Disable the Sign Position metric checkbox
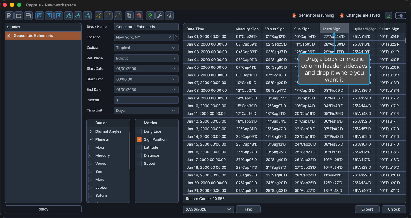The width and height of the screenshot is (411, 218). point(139,139)
